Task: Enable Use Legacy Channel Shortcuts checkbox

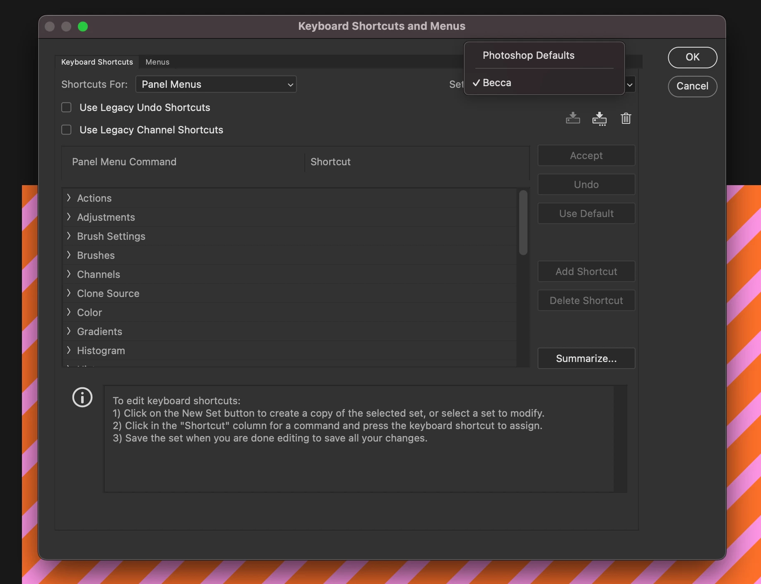Action: [x=66, y=130]
